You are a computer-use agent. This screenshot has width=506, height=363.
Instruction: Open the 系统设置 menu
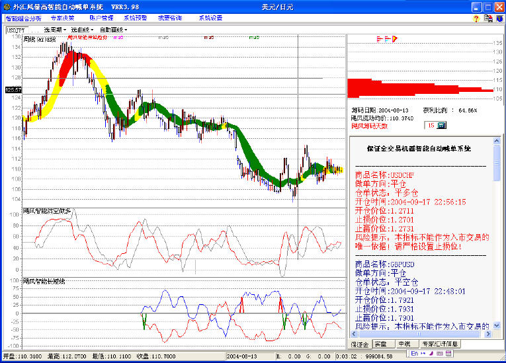point(210,18)
